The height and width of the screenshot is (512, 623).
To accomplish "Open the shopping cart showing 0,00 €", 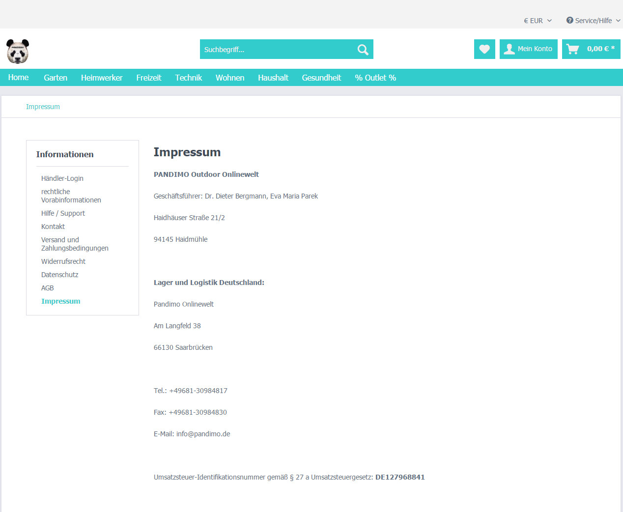I will coord(591,49).
